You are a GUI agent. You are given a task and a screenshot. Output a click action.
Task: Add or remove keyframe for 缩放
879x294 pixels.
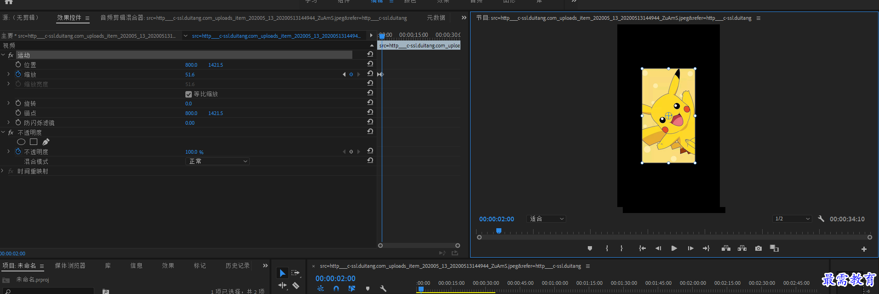[351, 74]
